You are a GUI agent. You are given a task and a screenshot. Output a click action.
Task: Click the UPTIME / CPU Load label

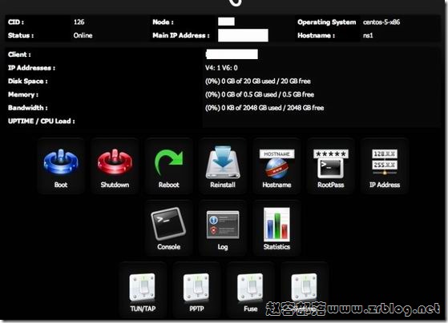pyautogui.click(x=42, y=122)
